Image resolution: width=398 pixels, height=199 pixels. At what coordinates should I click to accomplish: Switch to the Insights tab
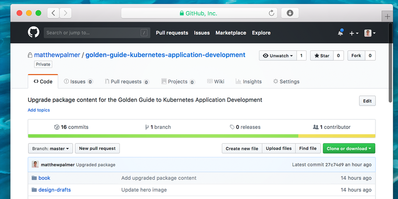248,81
